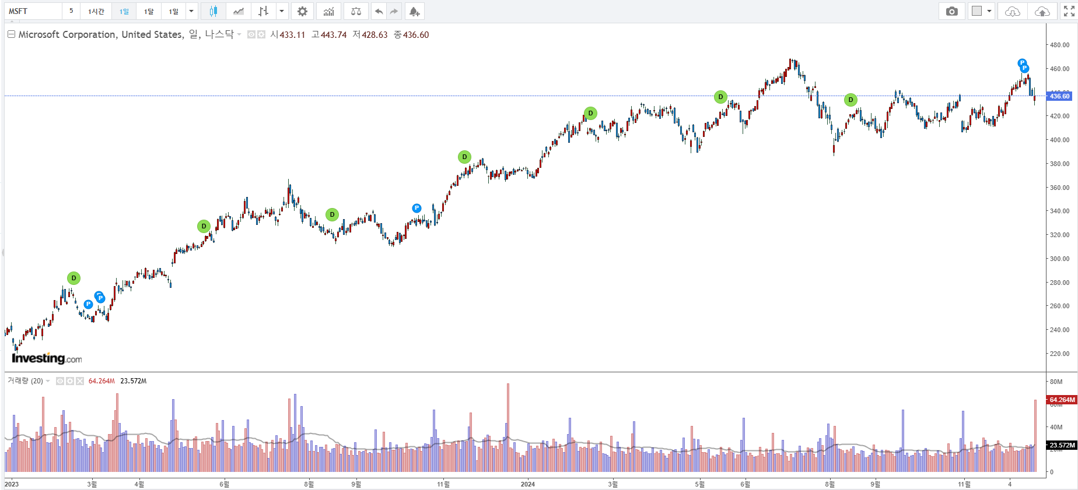The height and width of the screenshot is (490, 1078).
Task: Select the 1시간 interval
Action: (96, 11)
